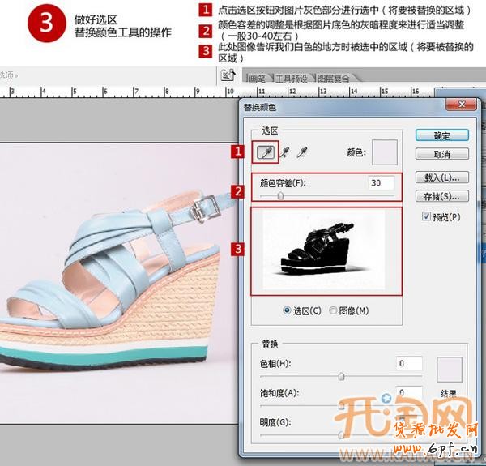The height and width of the screenshot is (466, 486).
Task: Open the 颜色 sample color swatch
Action: 384,152
